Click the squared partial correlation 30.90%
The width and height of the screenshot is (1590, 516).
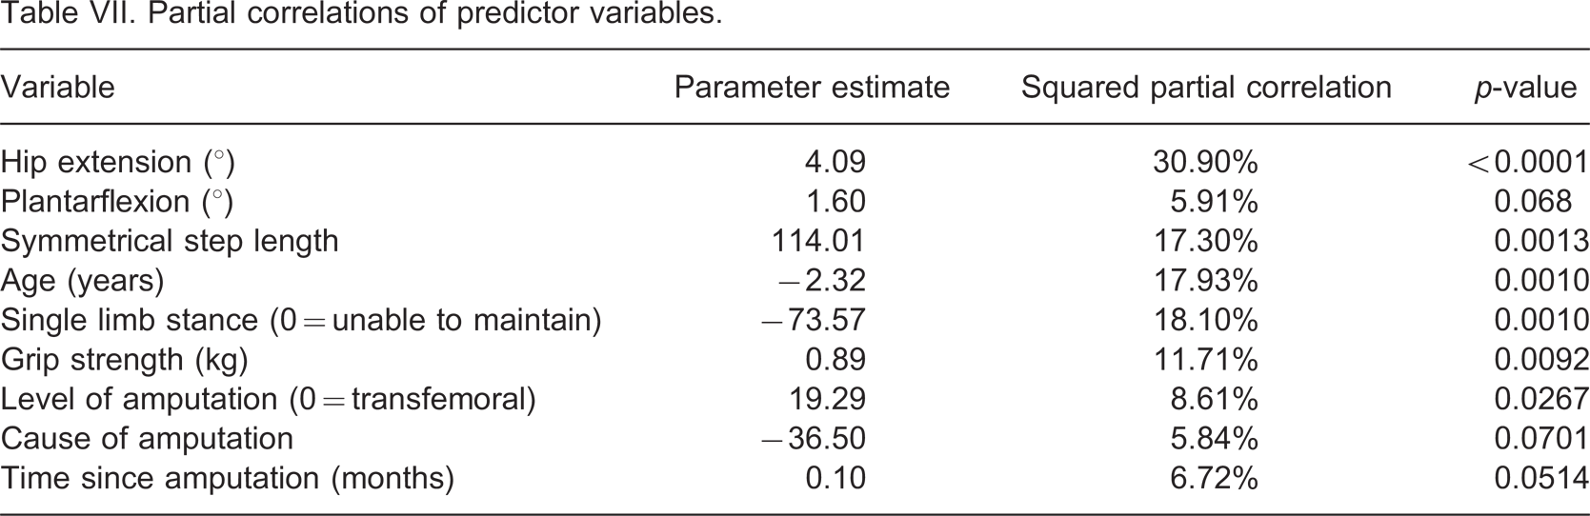[x=1206, y=162]
